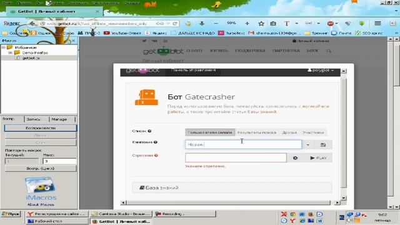The image size is (400, 225).
Task: Click the search magnifier on getbot site
Action: pyautogui.click(x=329, y=51)
